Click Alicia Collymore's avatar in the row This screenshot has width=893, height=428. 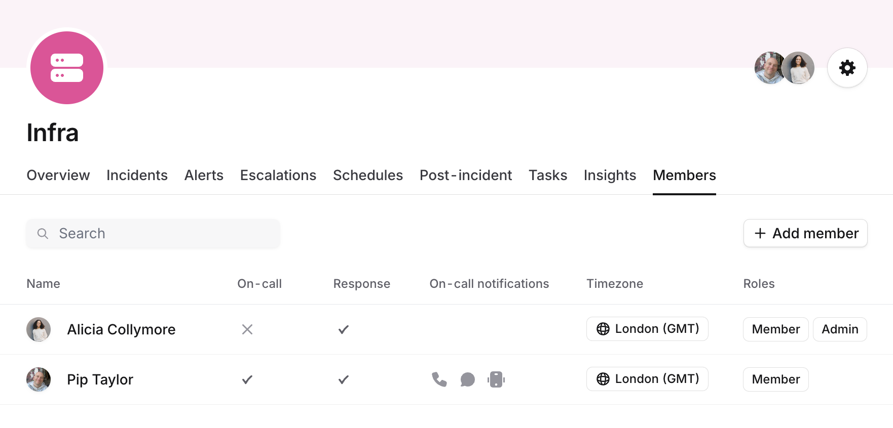(39, 329)
